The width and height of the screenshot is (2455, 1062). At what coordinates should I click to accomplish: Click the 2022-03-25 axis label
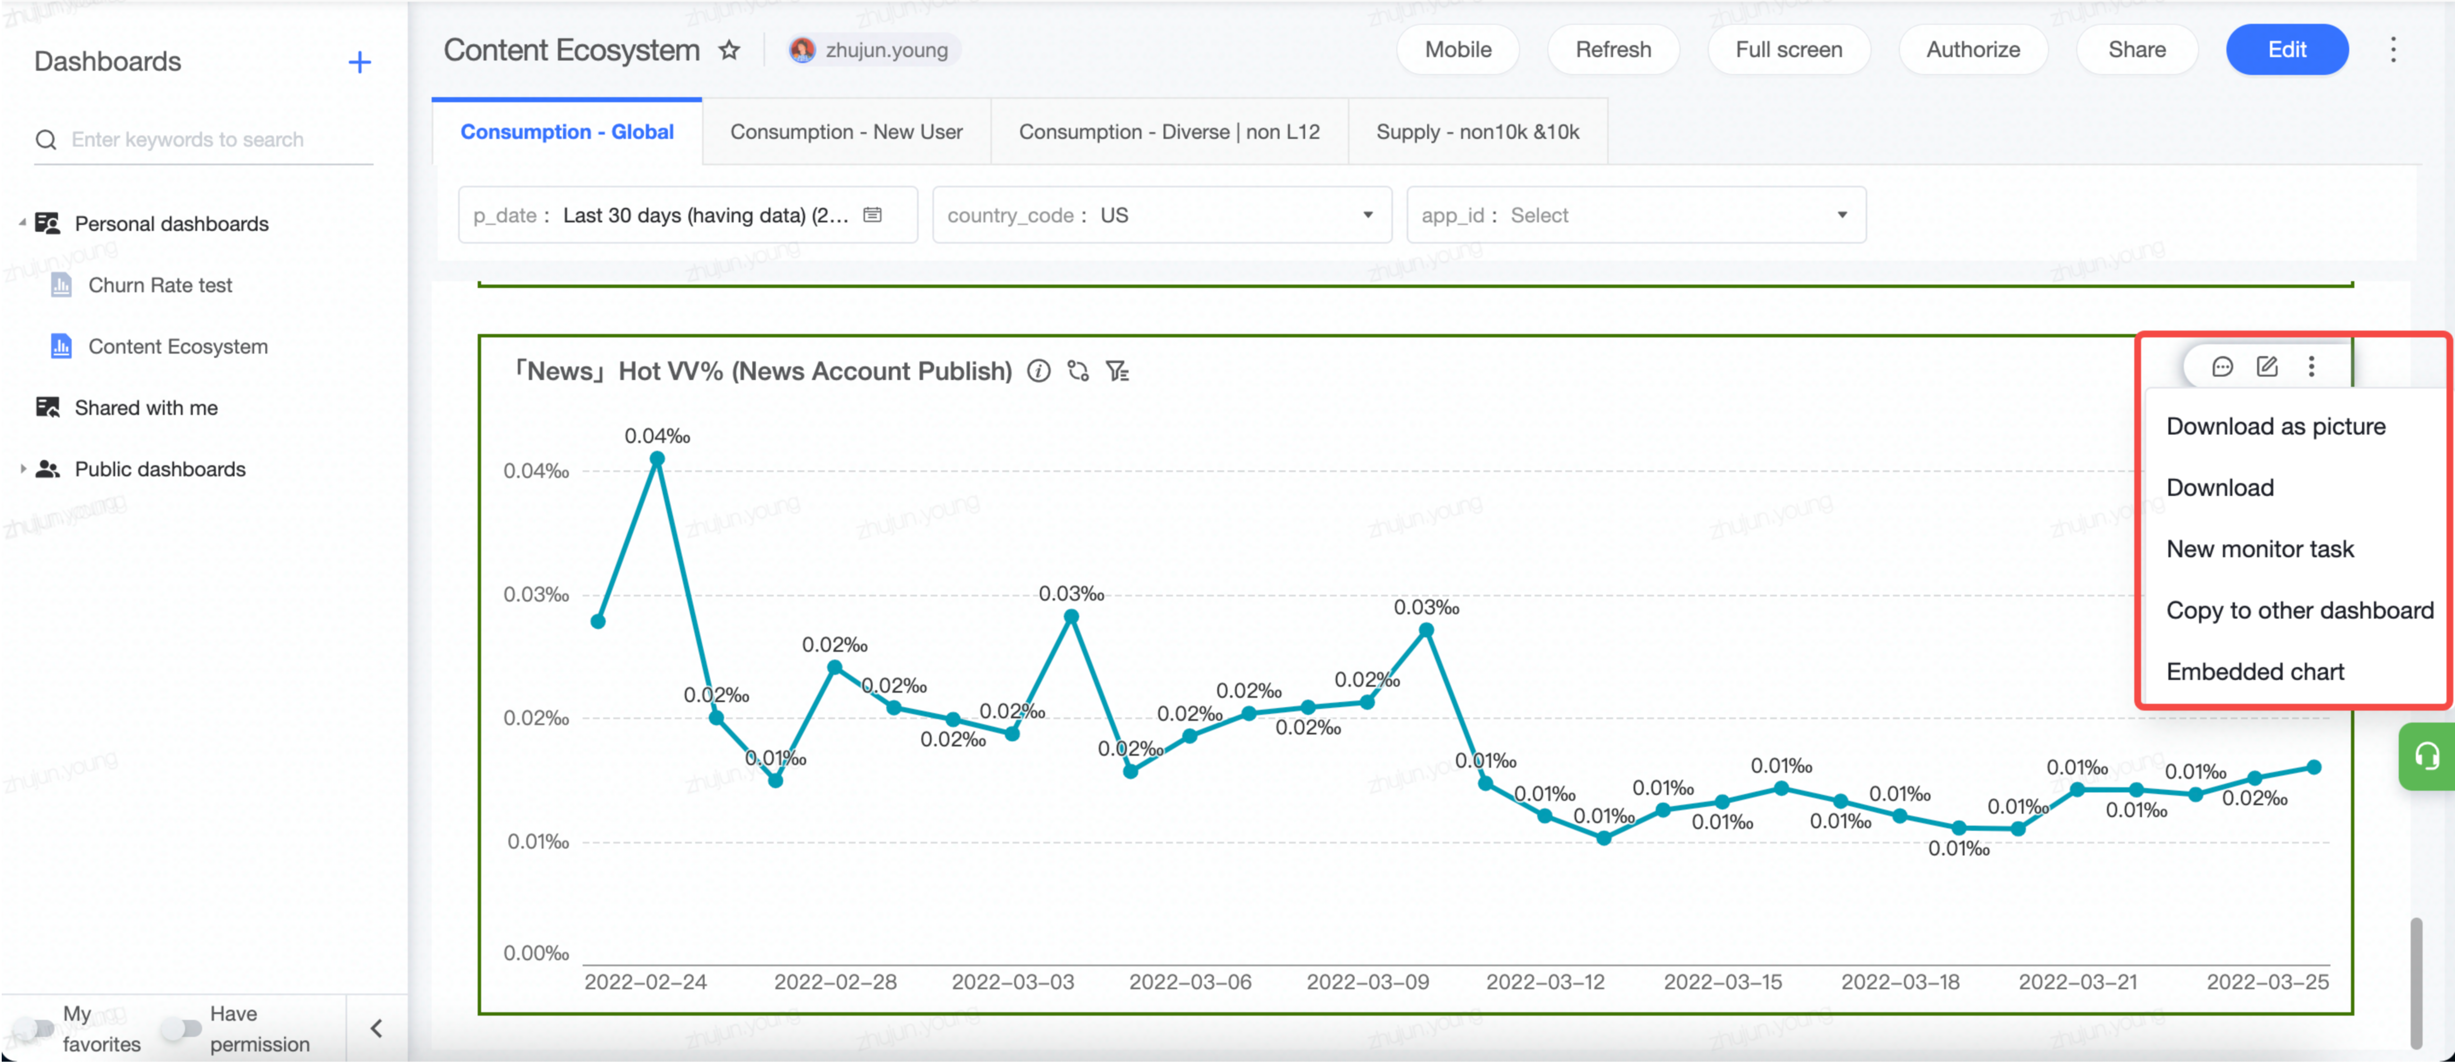point(2267,982)
